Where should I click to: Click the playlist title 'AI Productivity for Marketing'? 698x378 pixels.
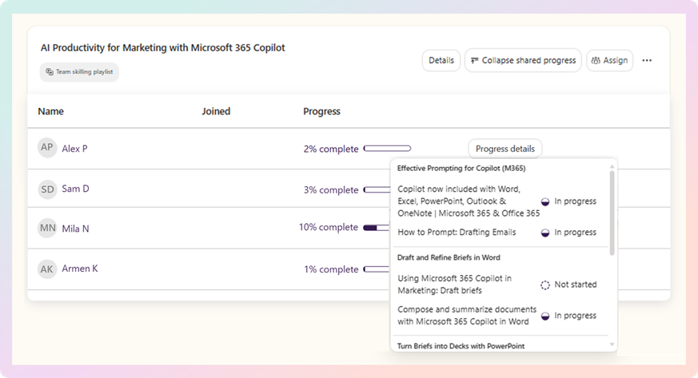tap(162, 48)
